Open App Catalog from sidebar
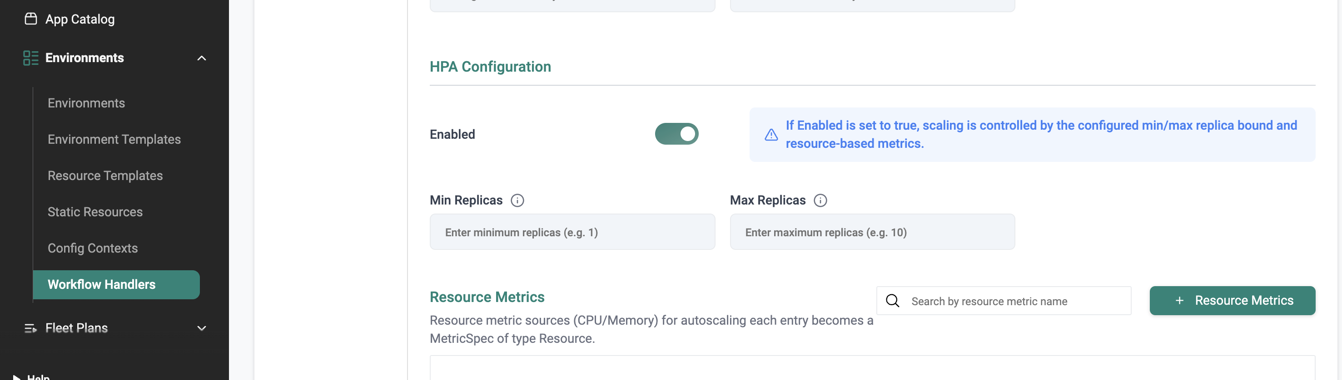Screen dimensions: 1342x380 tap(80, 19)
